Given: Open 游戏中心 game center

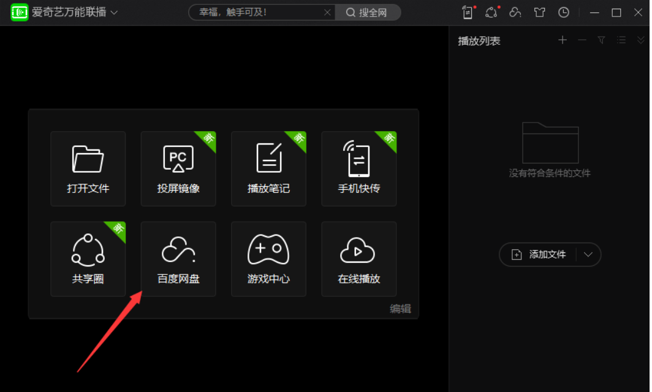Looking at the screenshot, I should click(268, 259).
